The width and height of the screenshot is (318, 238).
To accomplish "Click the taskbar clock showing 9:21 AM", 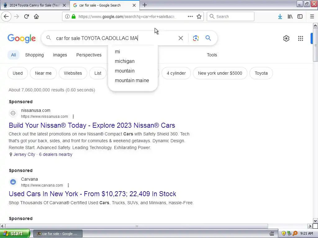I will (x=307, y=234).
